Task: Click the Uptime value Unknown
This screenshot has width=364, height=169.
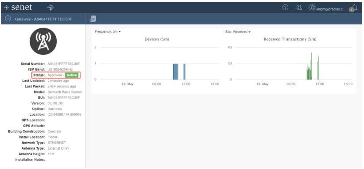Action: pyautogui.click(x=54, y=109)
